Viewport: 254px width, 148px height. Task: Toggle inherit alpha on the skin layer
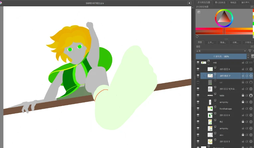coord(251,135)
